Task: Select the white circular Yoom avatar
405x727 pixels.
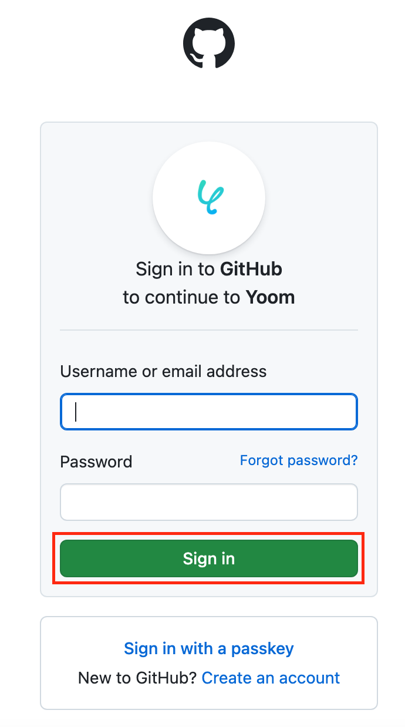Action: coord(209,197)
